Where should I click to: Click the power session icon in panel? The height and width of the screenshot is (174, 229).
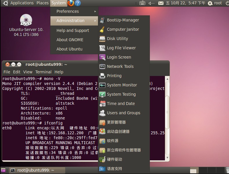coord(227,3)
